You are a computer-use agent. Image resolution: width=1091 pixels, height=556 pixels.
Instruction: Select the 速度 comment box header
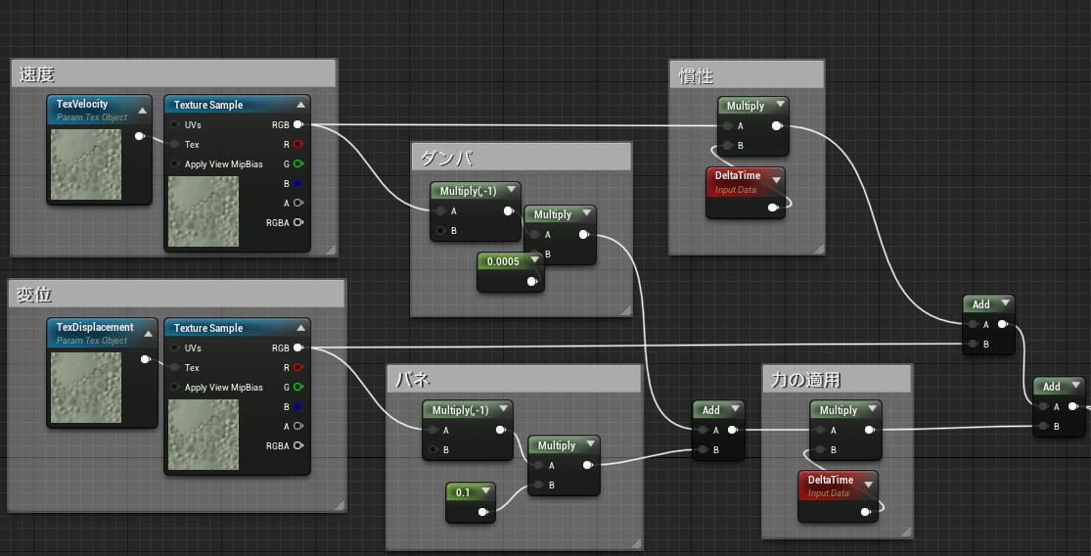[x=174, y=73]
